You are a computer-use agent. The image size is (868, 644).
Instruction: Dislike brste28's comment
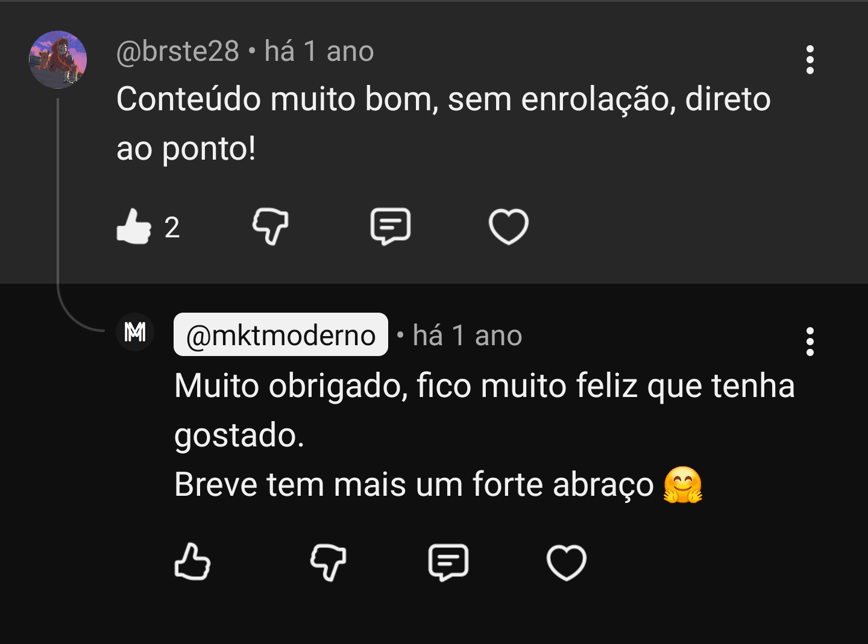270,227
